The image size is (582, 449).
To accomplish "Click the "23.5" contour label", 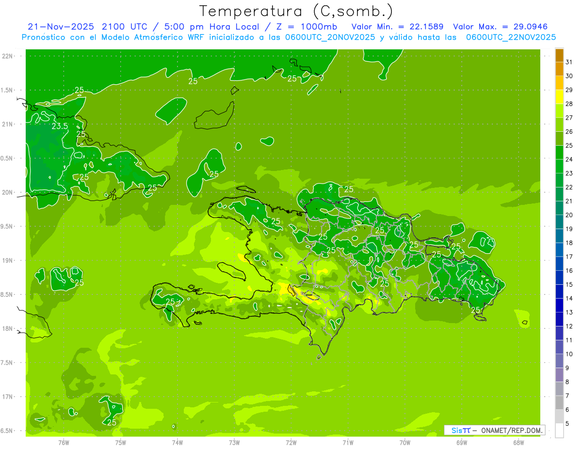I will [x=59, y=126].
